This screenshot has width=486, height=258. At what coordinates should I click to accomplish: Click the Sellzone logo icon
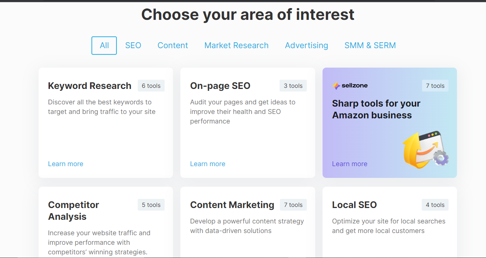click(336, 86)
